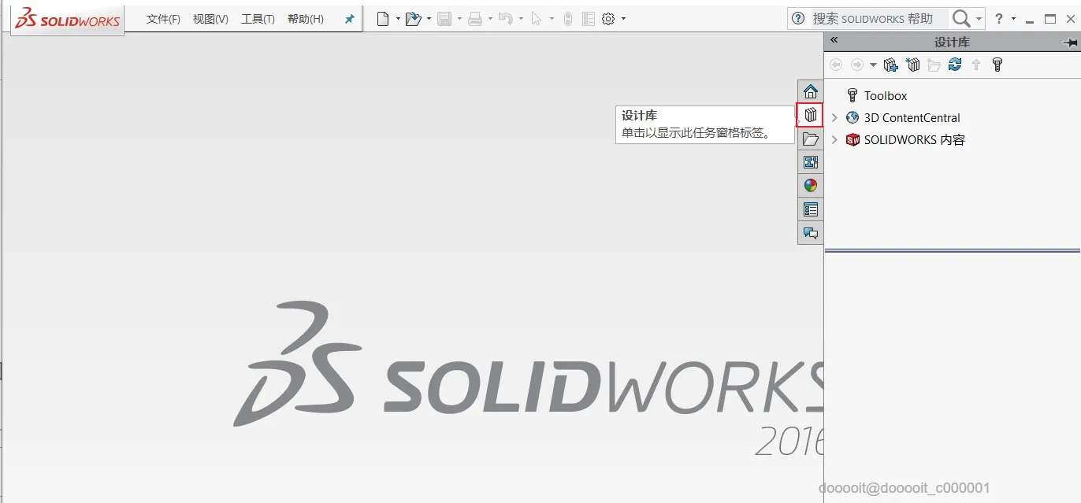Pin the 设计库 panel with pushpin

1070,42
